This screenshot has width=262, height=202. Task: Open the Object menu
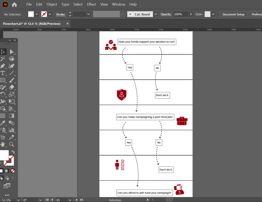(x=52, y=4)
